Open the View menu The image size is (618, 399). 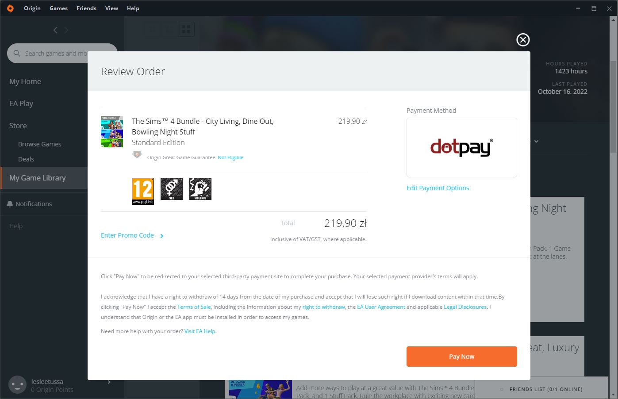point(111,8)
